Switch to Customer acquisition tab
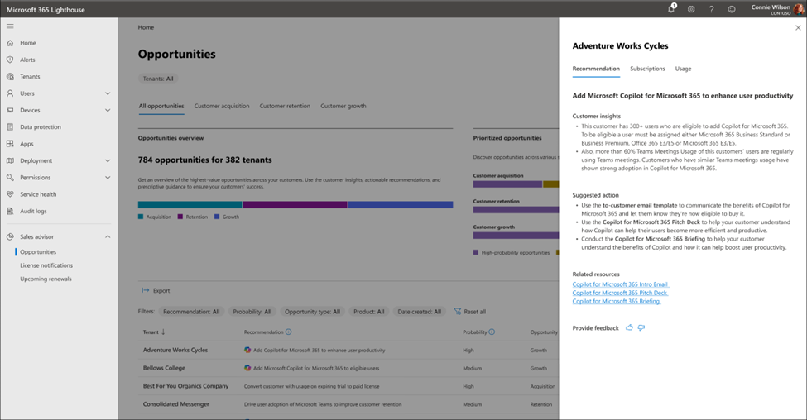The image size is (807, 420). tap(222, 106)
